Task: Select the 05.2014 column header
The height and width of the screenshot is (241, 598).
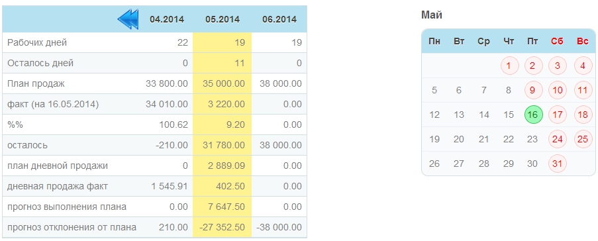Action: point(223,19)
